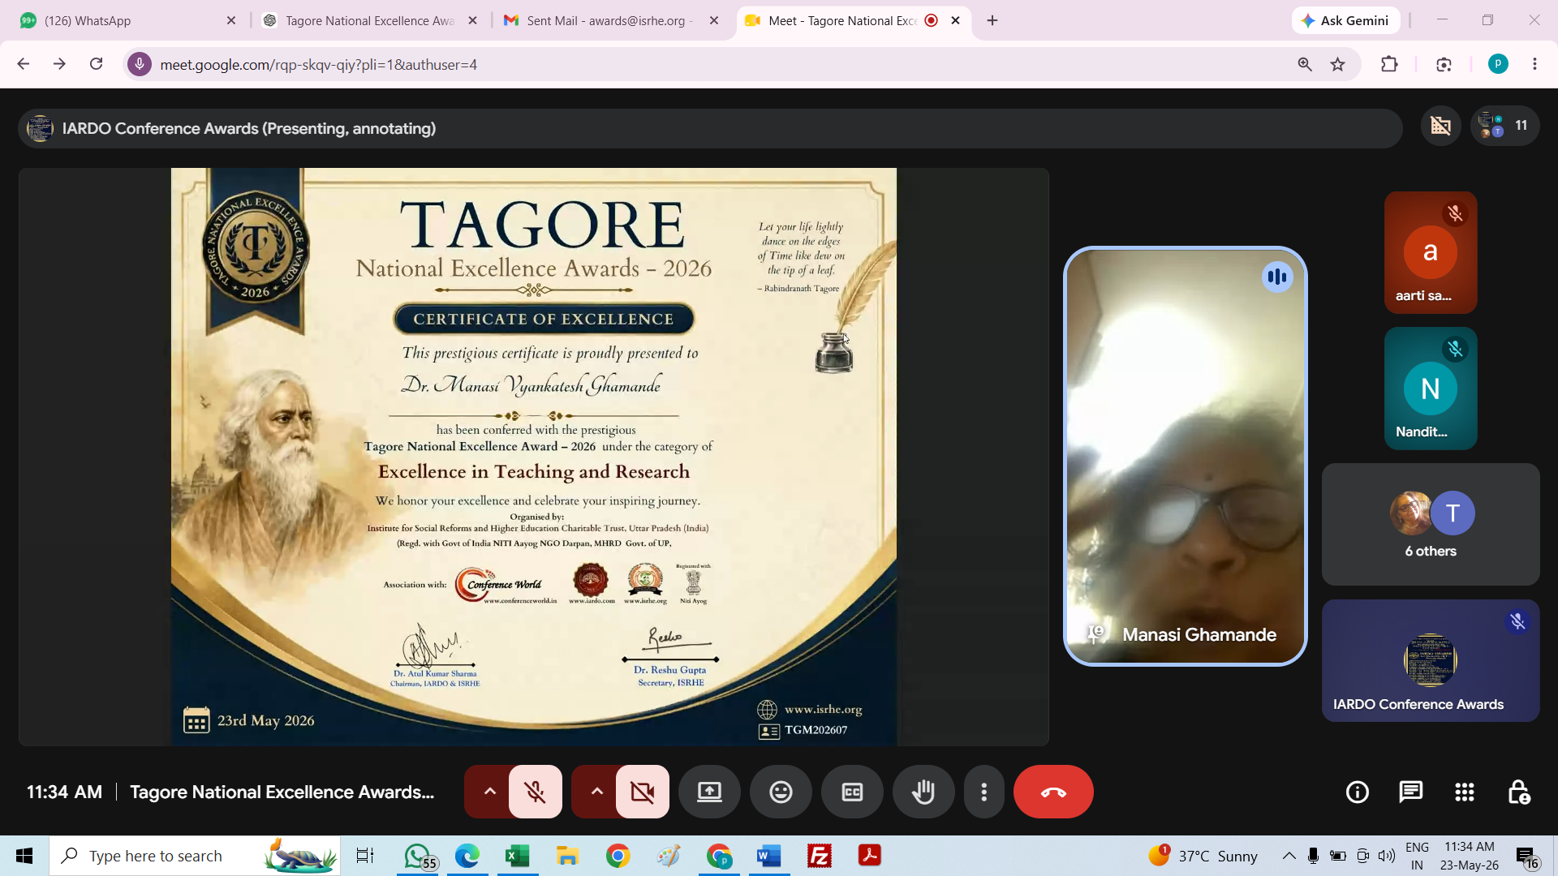
Task: Open Meet activities grid icon
Action: (1464, 792)
